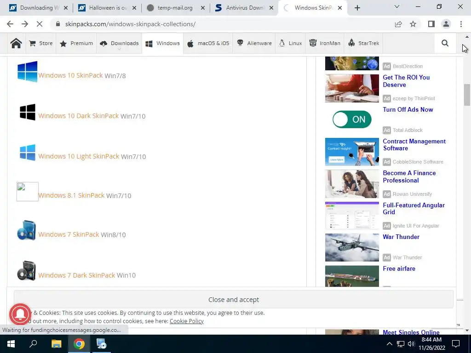
Task: Open the macOS & iOS menu item
Action: [208, 43]
